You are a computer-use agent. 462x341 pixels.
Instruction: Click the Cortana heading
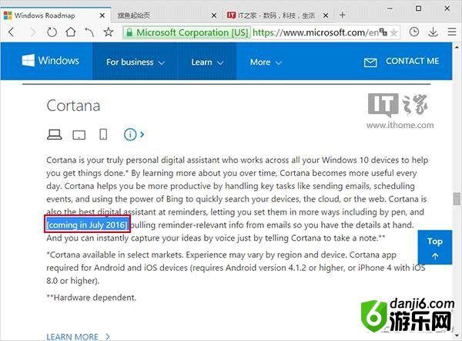[73, 106]
